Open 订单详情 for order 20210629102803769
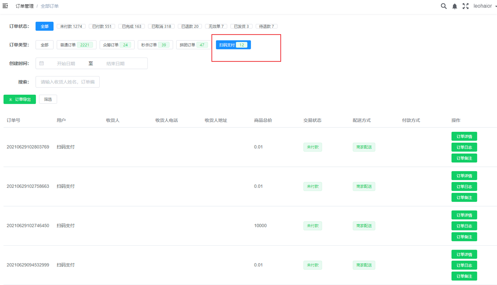The height and width of the screenshot is (285, 497). 464,136
